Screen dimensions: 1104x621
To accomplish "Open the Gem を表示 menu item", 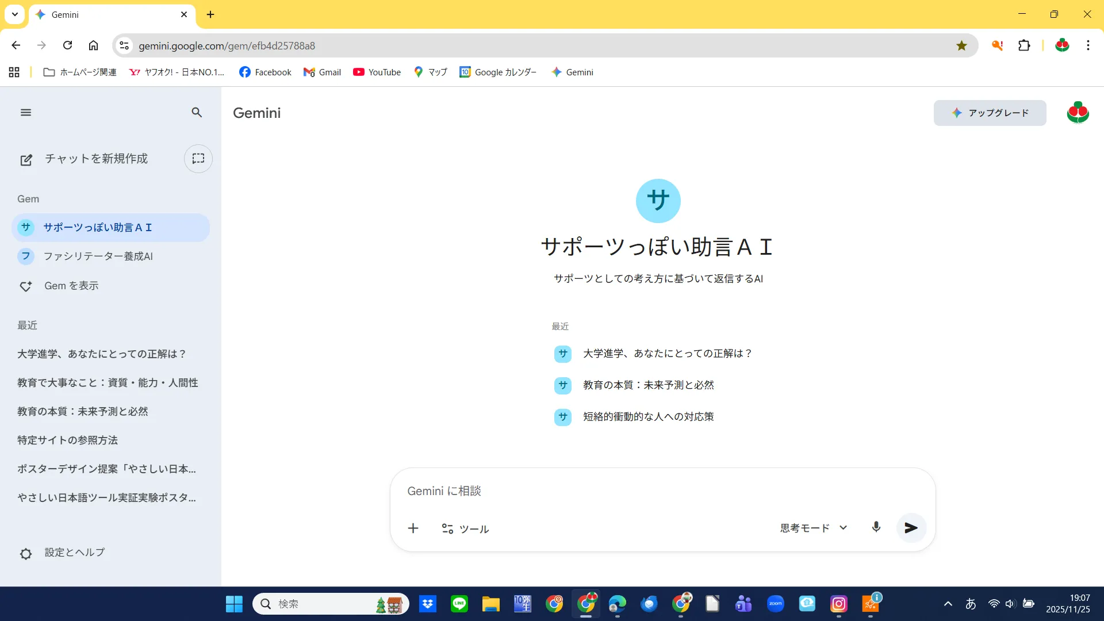I will (71, 286).
